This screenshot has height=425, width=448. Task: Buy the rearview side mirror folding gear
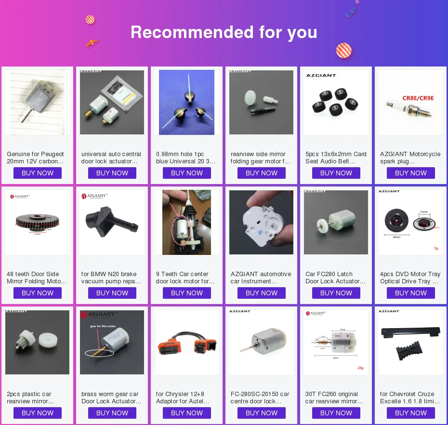(x=262, y=173)
